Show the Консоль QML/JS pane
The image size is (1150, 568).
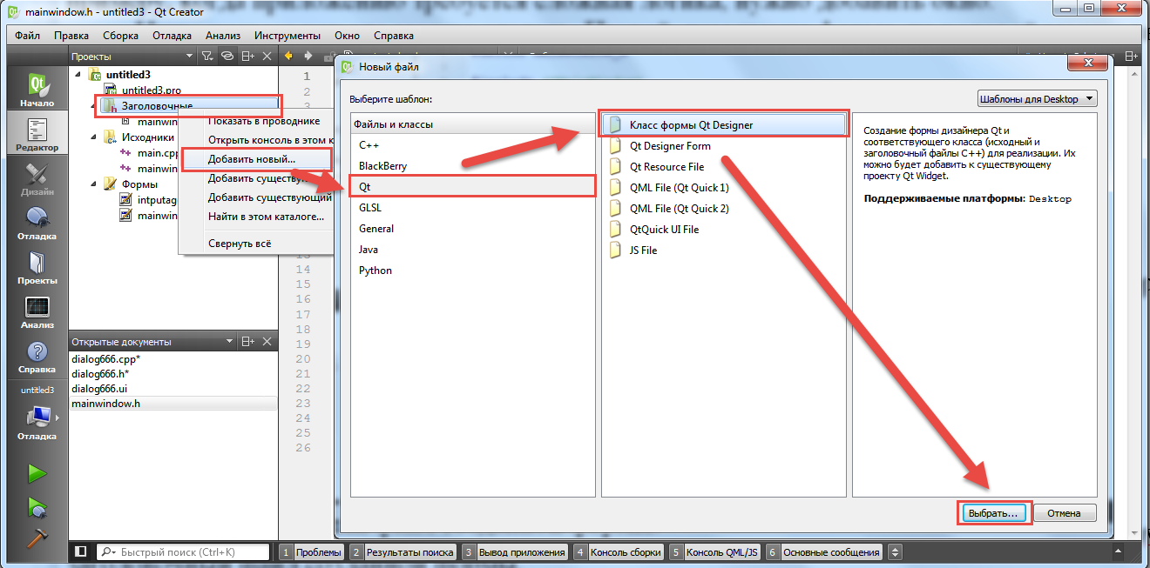[x=715, y=552]
